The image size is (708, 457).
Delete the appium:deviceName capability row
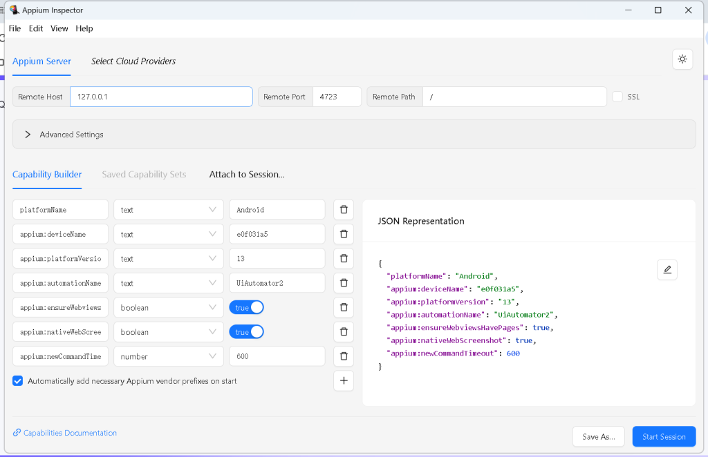click(344, 234)
